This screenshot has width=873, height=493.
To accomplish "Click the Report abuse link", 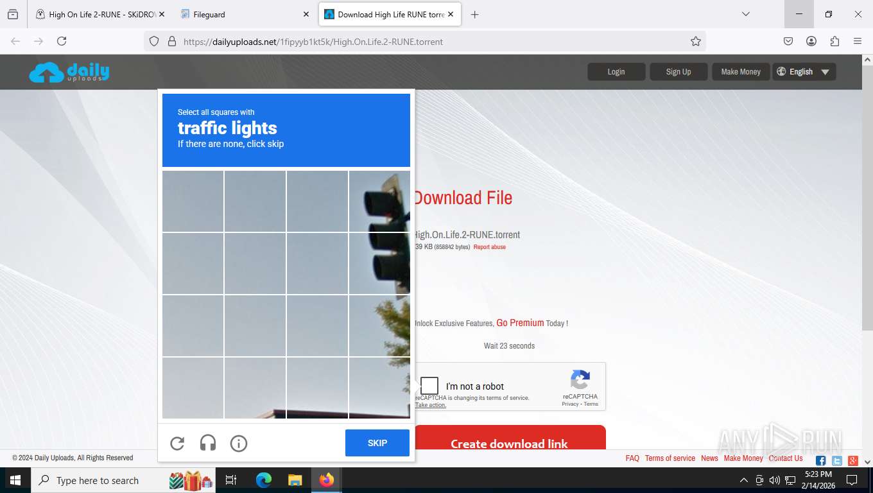I will [x=490, y=247].
